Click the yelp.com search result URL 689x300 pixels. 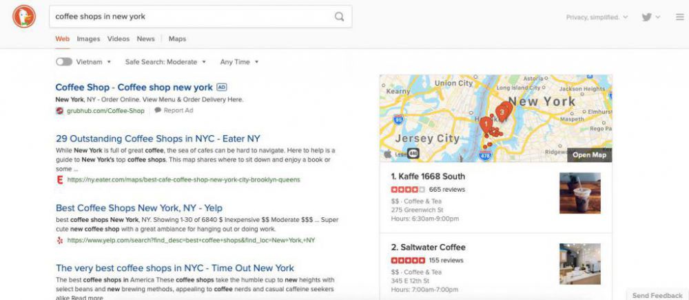pyautogui.click(x=191, y=240)
